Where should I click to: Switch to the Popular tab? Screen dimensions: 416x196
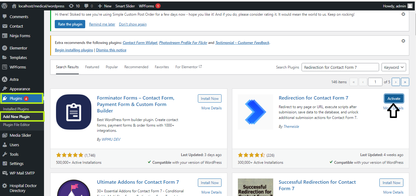(x=112, y=67)
